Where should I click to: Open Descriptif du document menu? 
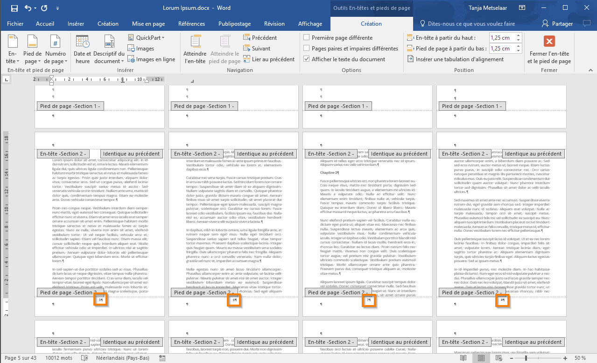tap(109, 50)
